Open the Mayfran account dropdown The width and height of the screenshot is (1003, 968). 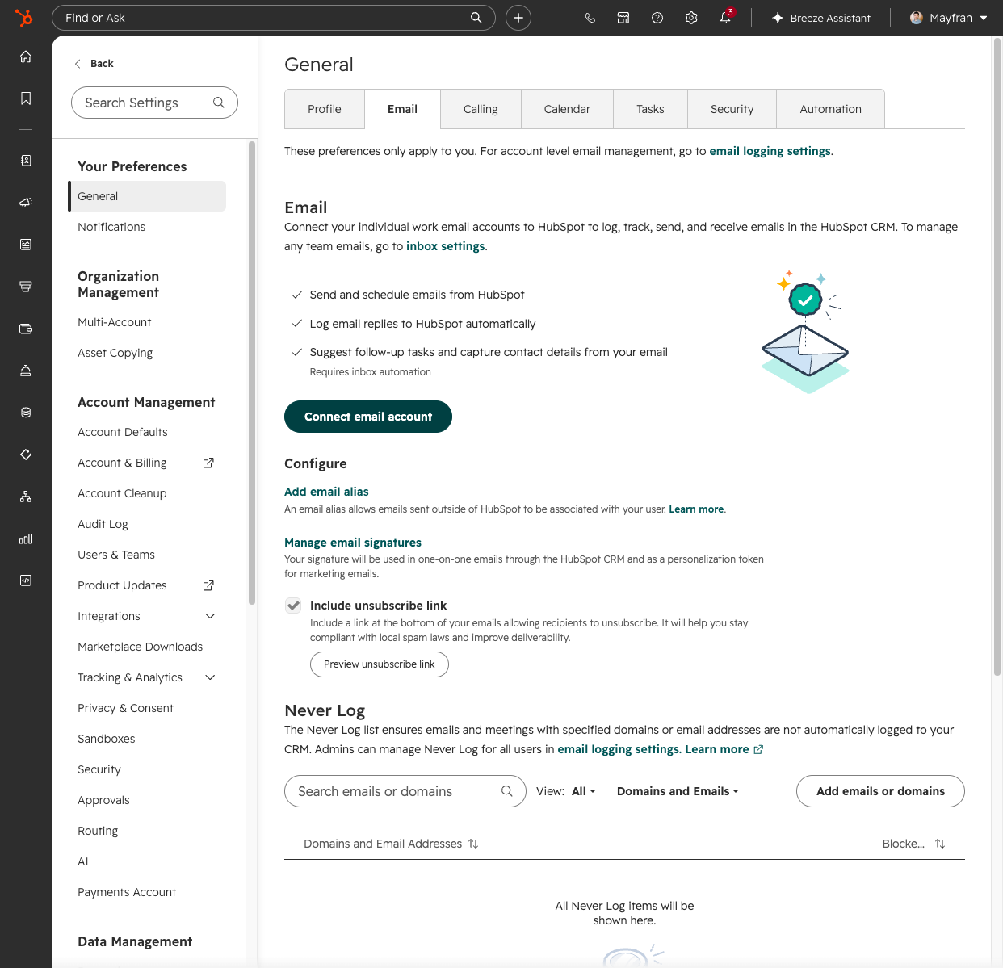pyautogui.click(x=949, y=18)
